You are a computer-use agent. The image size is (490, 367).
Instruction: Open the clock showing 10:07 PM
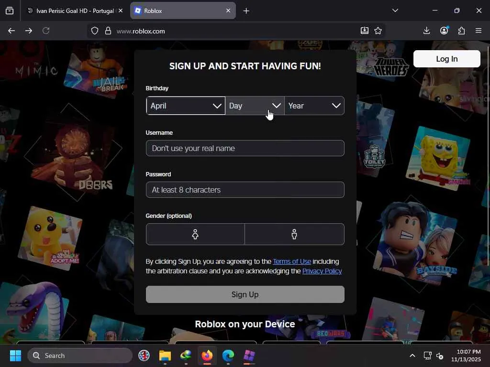466,356
